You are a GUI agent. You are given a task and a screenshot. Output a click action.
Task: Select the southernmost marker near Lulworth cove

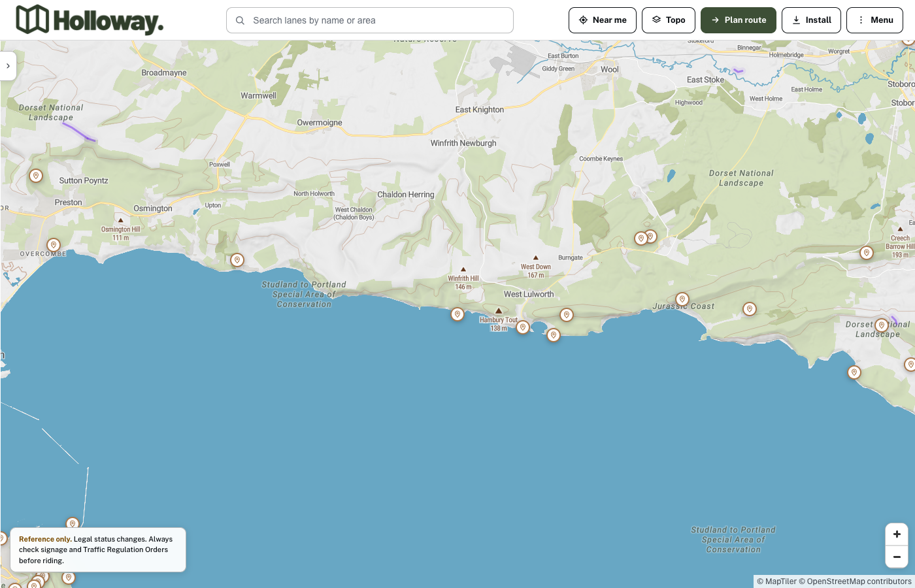(x=554, y=335)
